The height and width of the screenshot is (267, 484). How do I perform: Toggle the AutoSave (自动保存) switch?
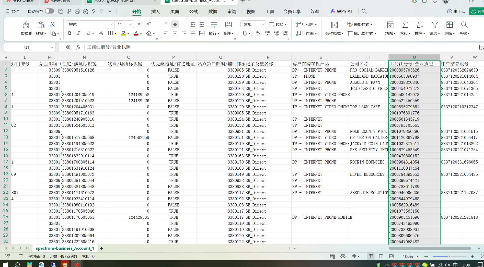point(49,11)
